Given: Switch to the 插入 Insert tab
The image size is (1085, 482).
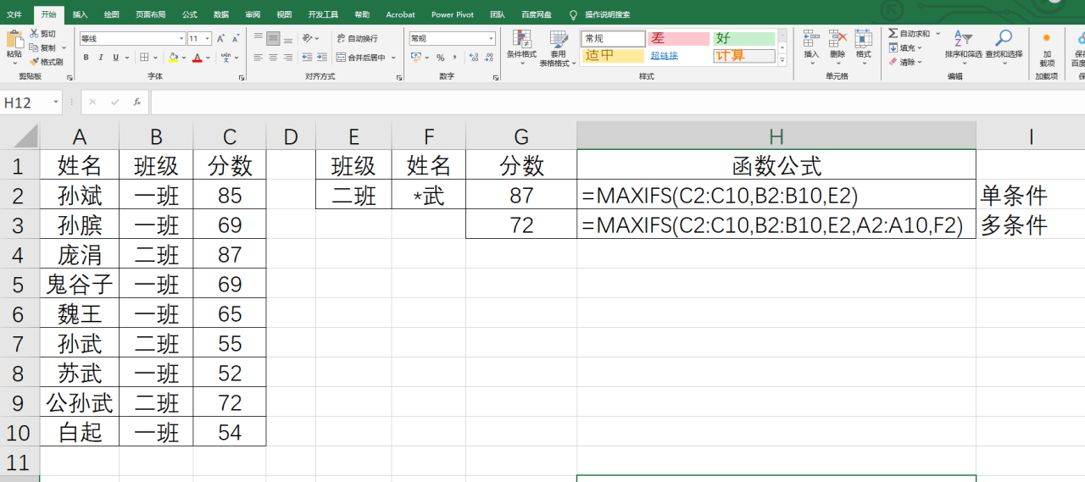Looking at the screenshot, I should [x=80, y=14].
